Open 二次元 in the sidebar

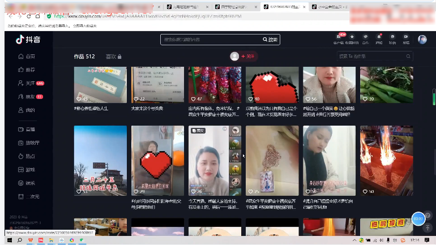coord(29,196)
